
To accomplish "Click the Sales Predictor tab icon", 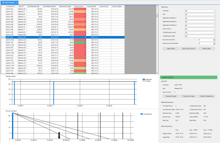I will (3, 2).
